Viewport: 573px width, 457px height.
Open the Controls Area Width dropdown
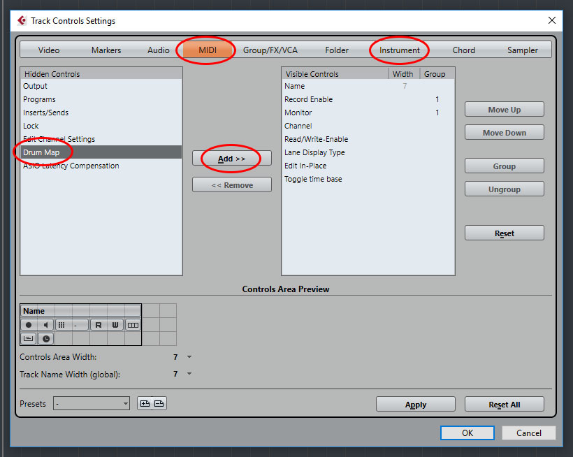click(x=189, y=357)
